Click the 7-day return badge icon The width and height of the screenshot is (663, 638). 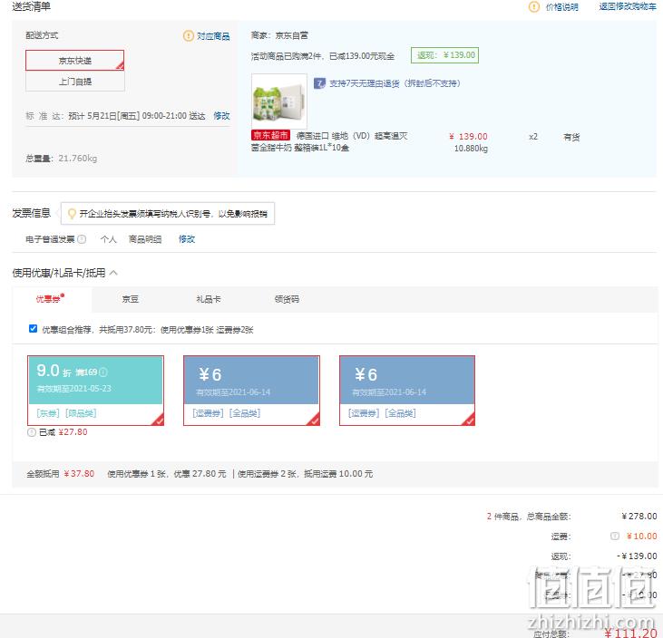pyautogui.click(x=319, y=83)
